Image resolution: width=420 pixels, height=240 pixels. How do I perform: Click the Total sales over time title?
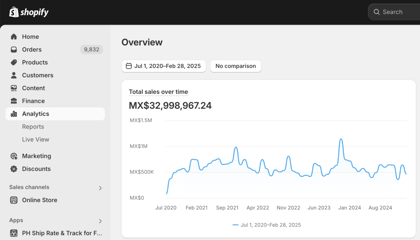pyautogui.click(x=158, y=92)
